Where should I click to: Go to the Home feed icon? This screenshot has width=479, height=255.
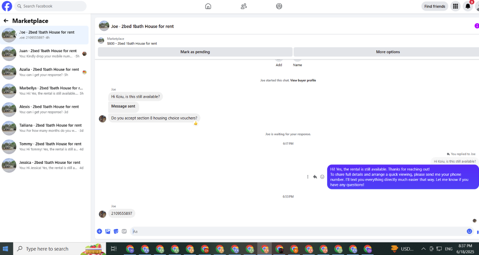(208, 6)
